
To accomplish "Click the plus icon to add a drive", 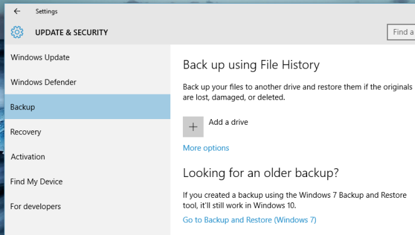I will pyautogui.click(x=193, y=127).
